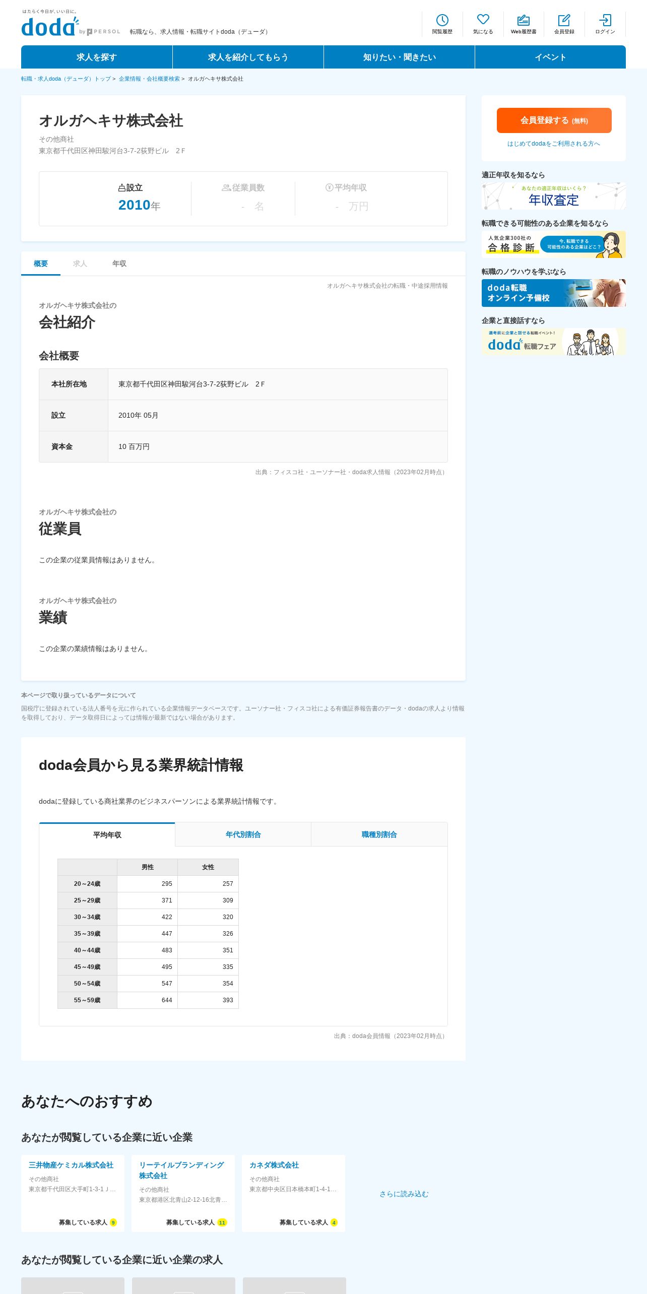Go to the doda logo home page
Screen dimensions: 647x1294
(50, 26)
